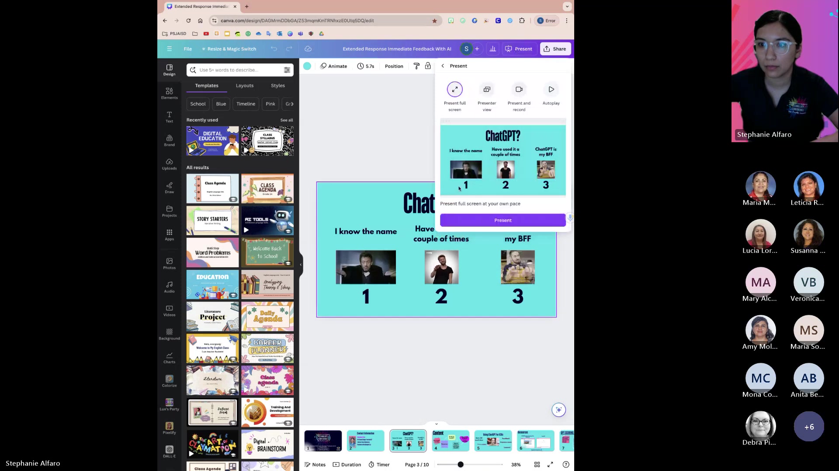Screen dimensions: 839x471
Task: Open the DALL·E app
Action: point(169,452)
